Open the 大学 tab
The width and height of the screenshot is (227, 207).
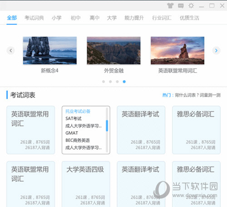[112, 18]
